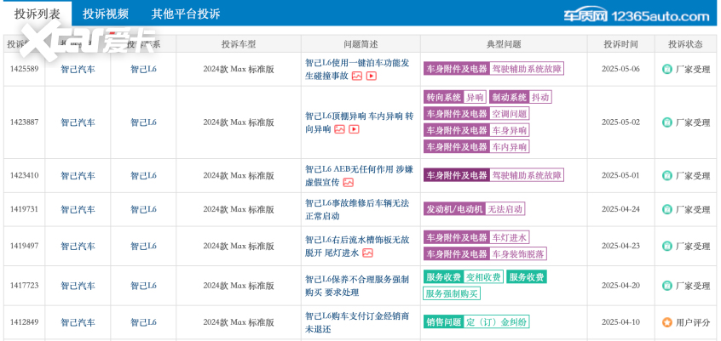Click 2024款 Max 标准版 in row 1412849
Screen dimensions: 721x341
pos(239,322)
